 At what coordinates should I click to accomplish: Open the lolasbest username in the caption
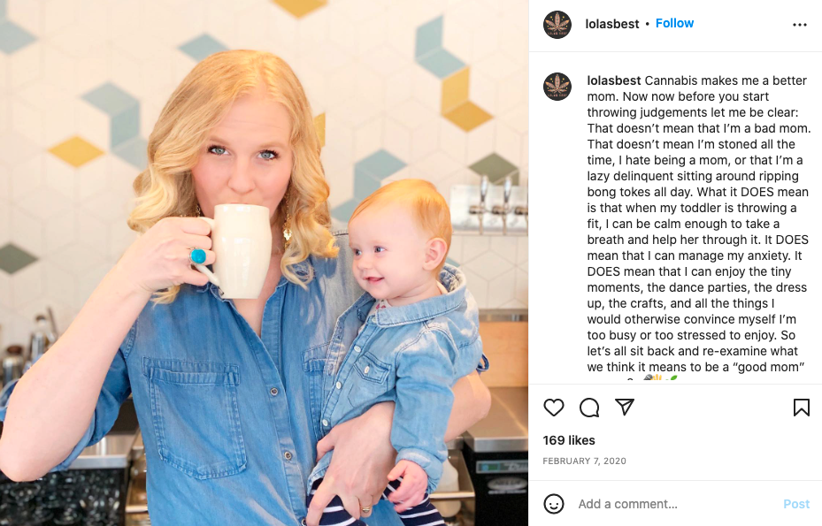click(613, 80)
